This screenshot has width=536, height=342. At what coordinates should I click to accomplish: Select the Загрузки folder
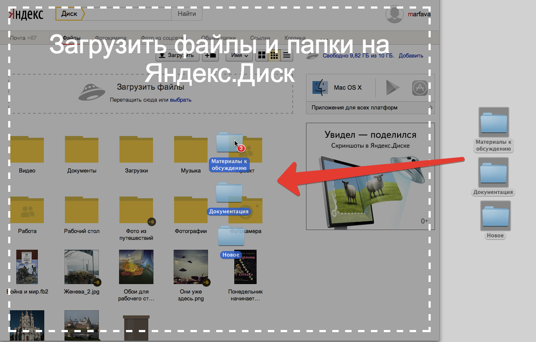pos(136,149)
